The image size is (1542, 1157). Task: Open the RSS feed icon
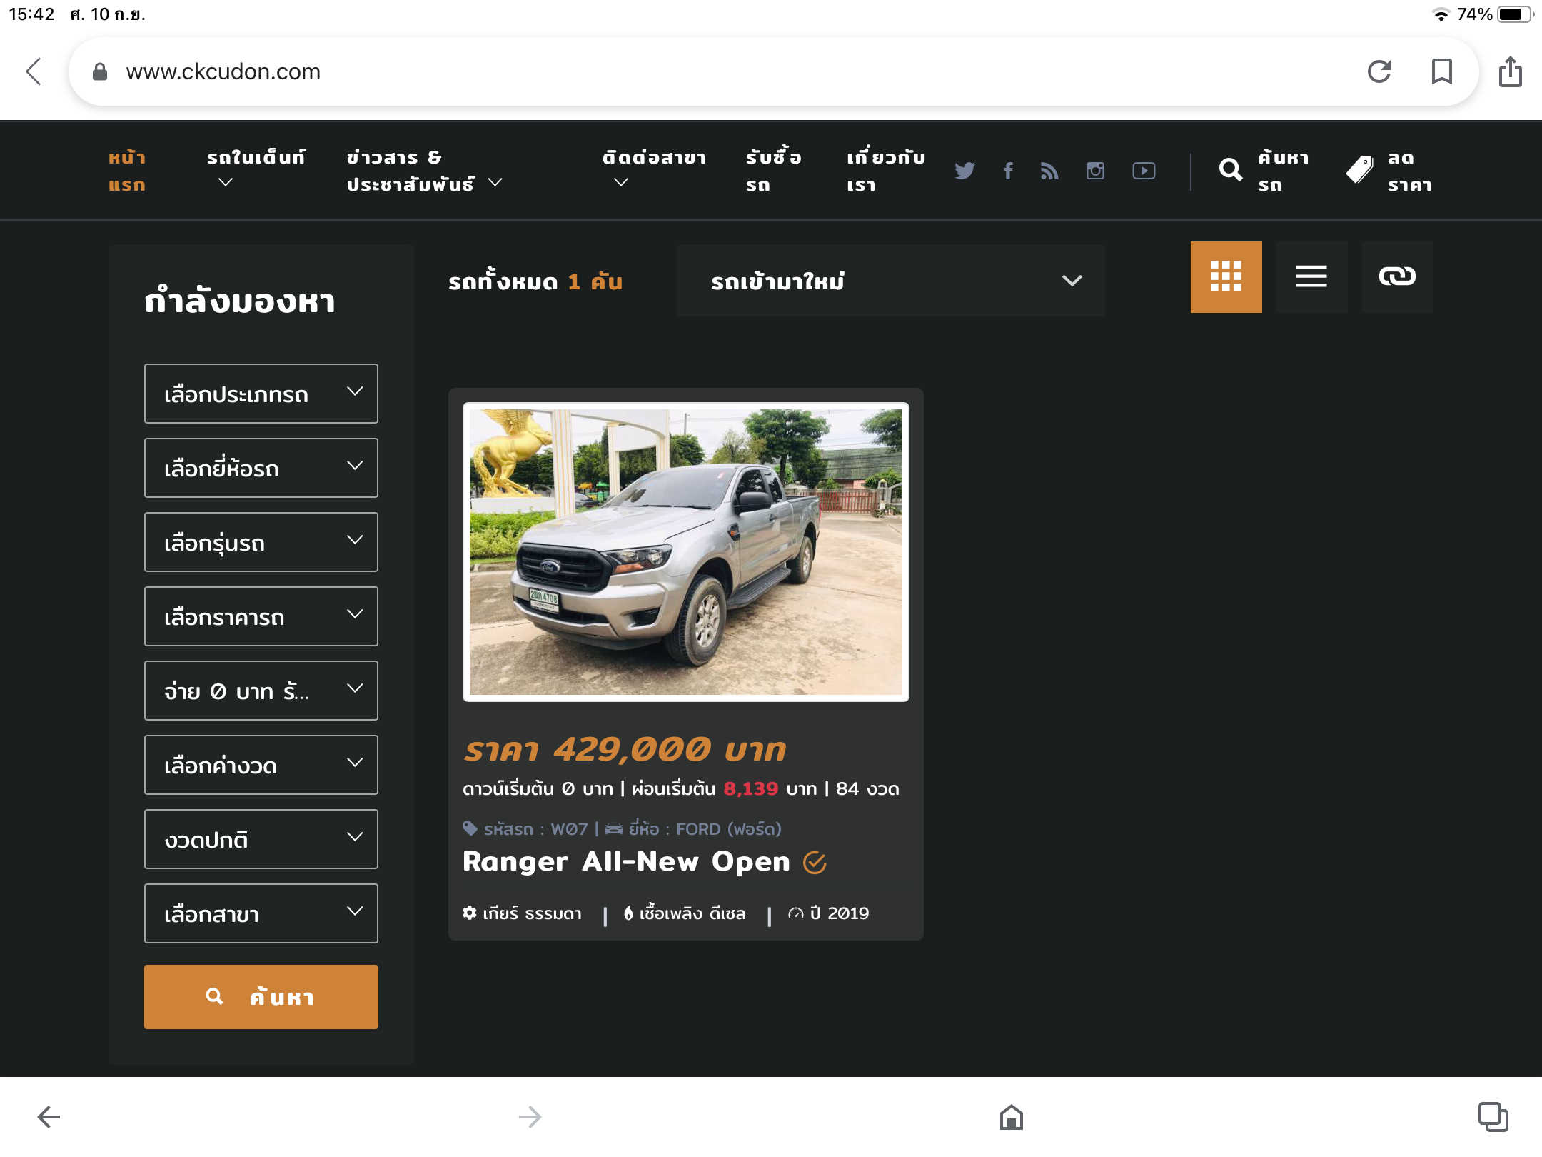pyautogui.click(x=1049, y=171)
